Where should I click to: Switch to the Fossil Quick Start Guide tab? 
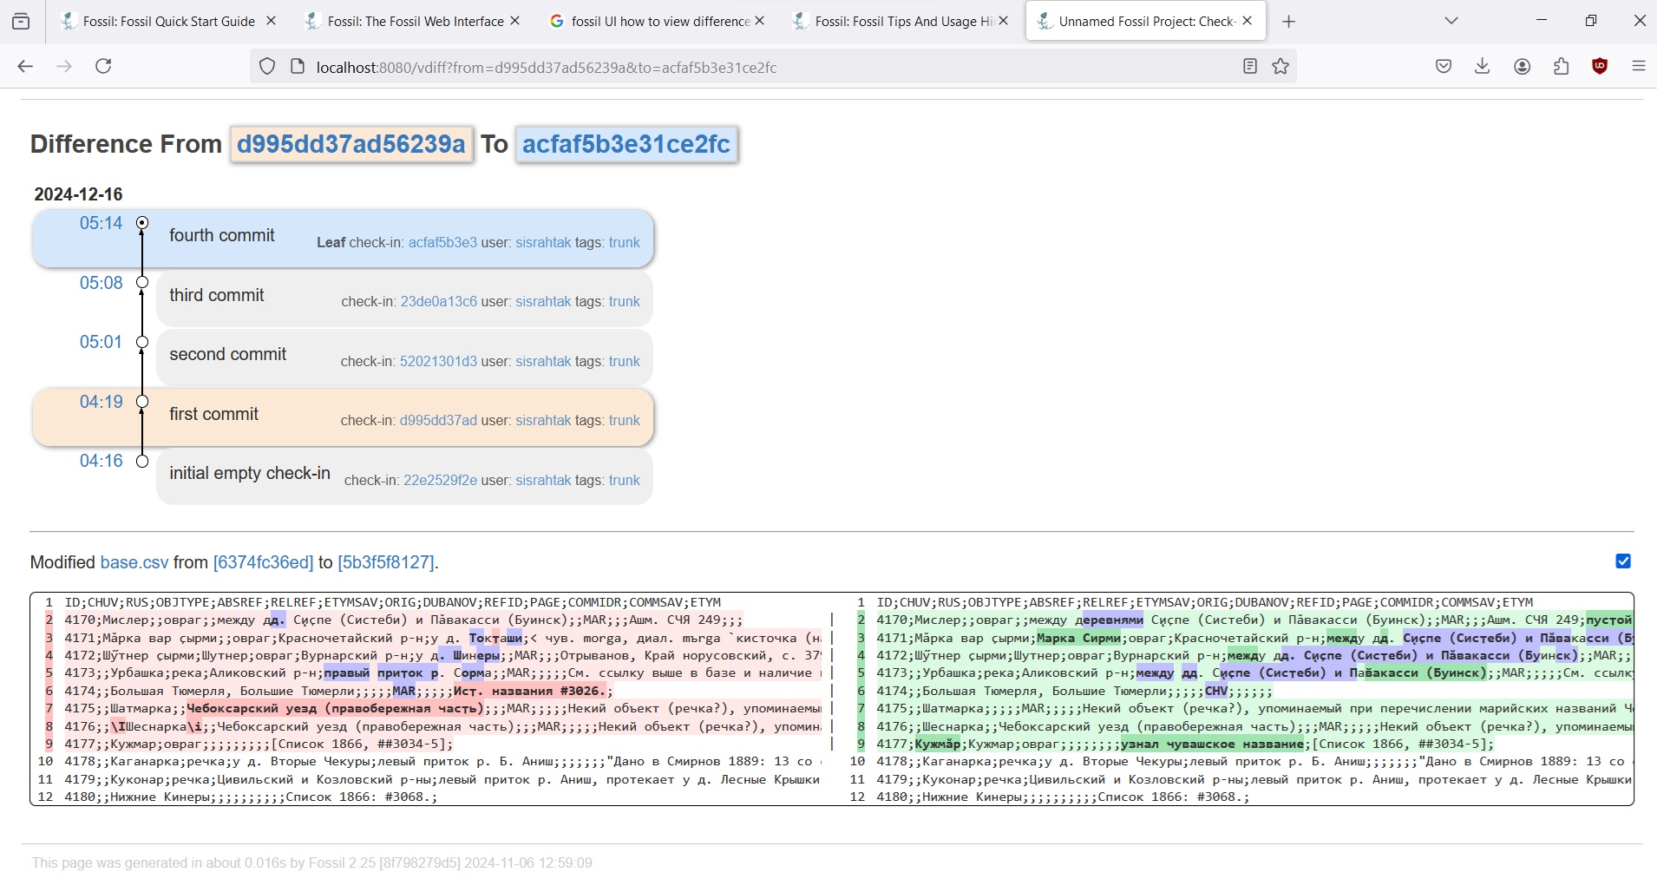[x=168, y=21]
